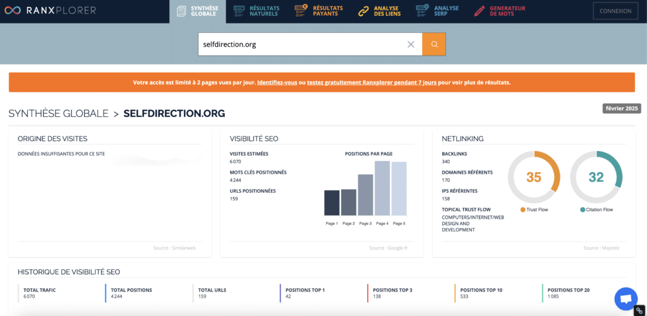The width and height of the screenshot is (647, 316).
Task: Click the Total Trafic stat
Action: 40,293
